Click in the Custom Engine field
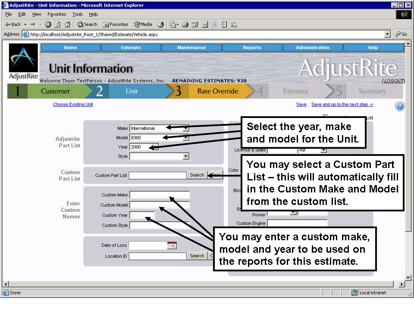 pos(297,223)
